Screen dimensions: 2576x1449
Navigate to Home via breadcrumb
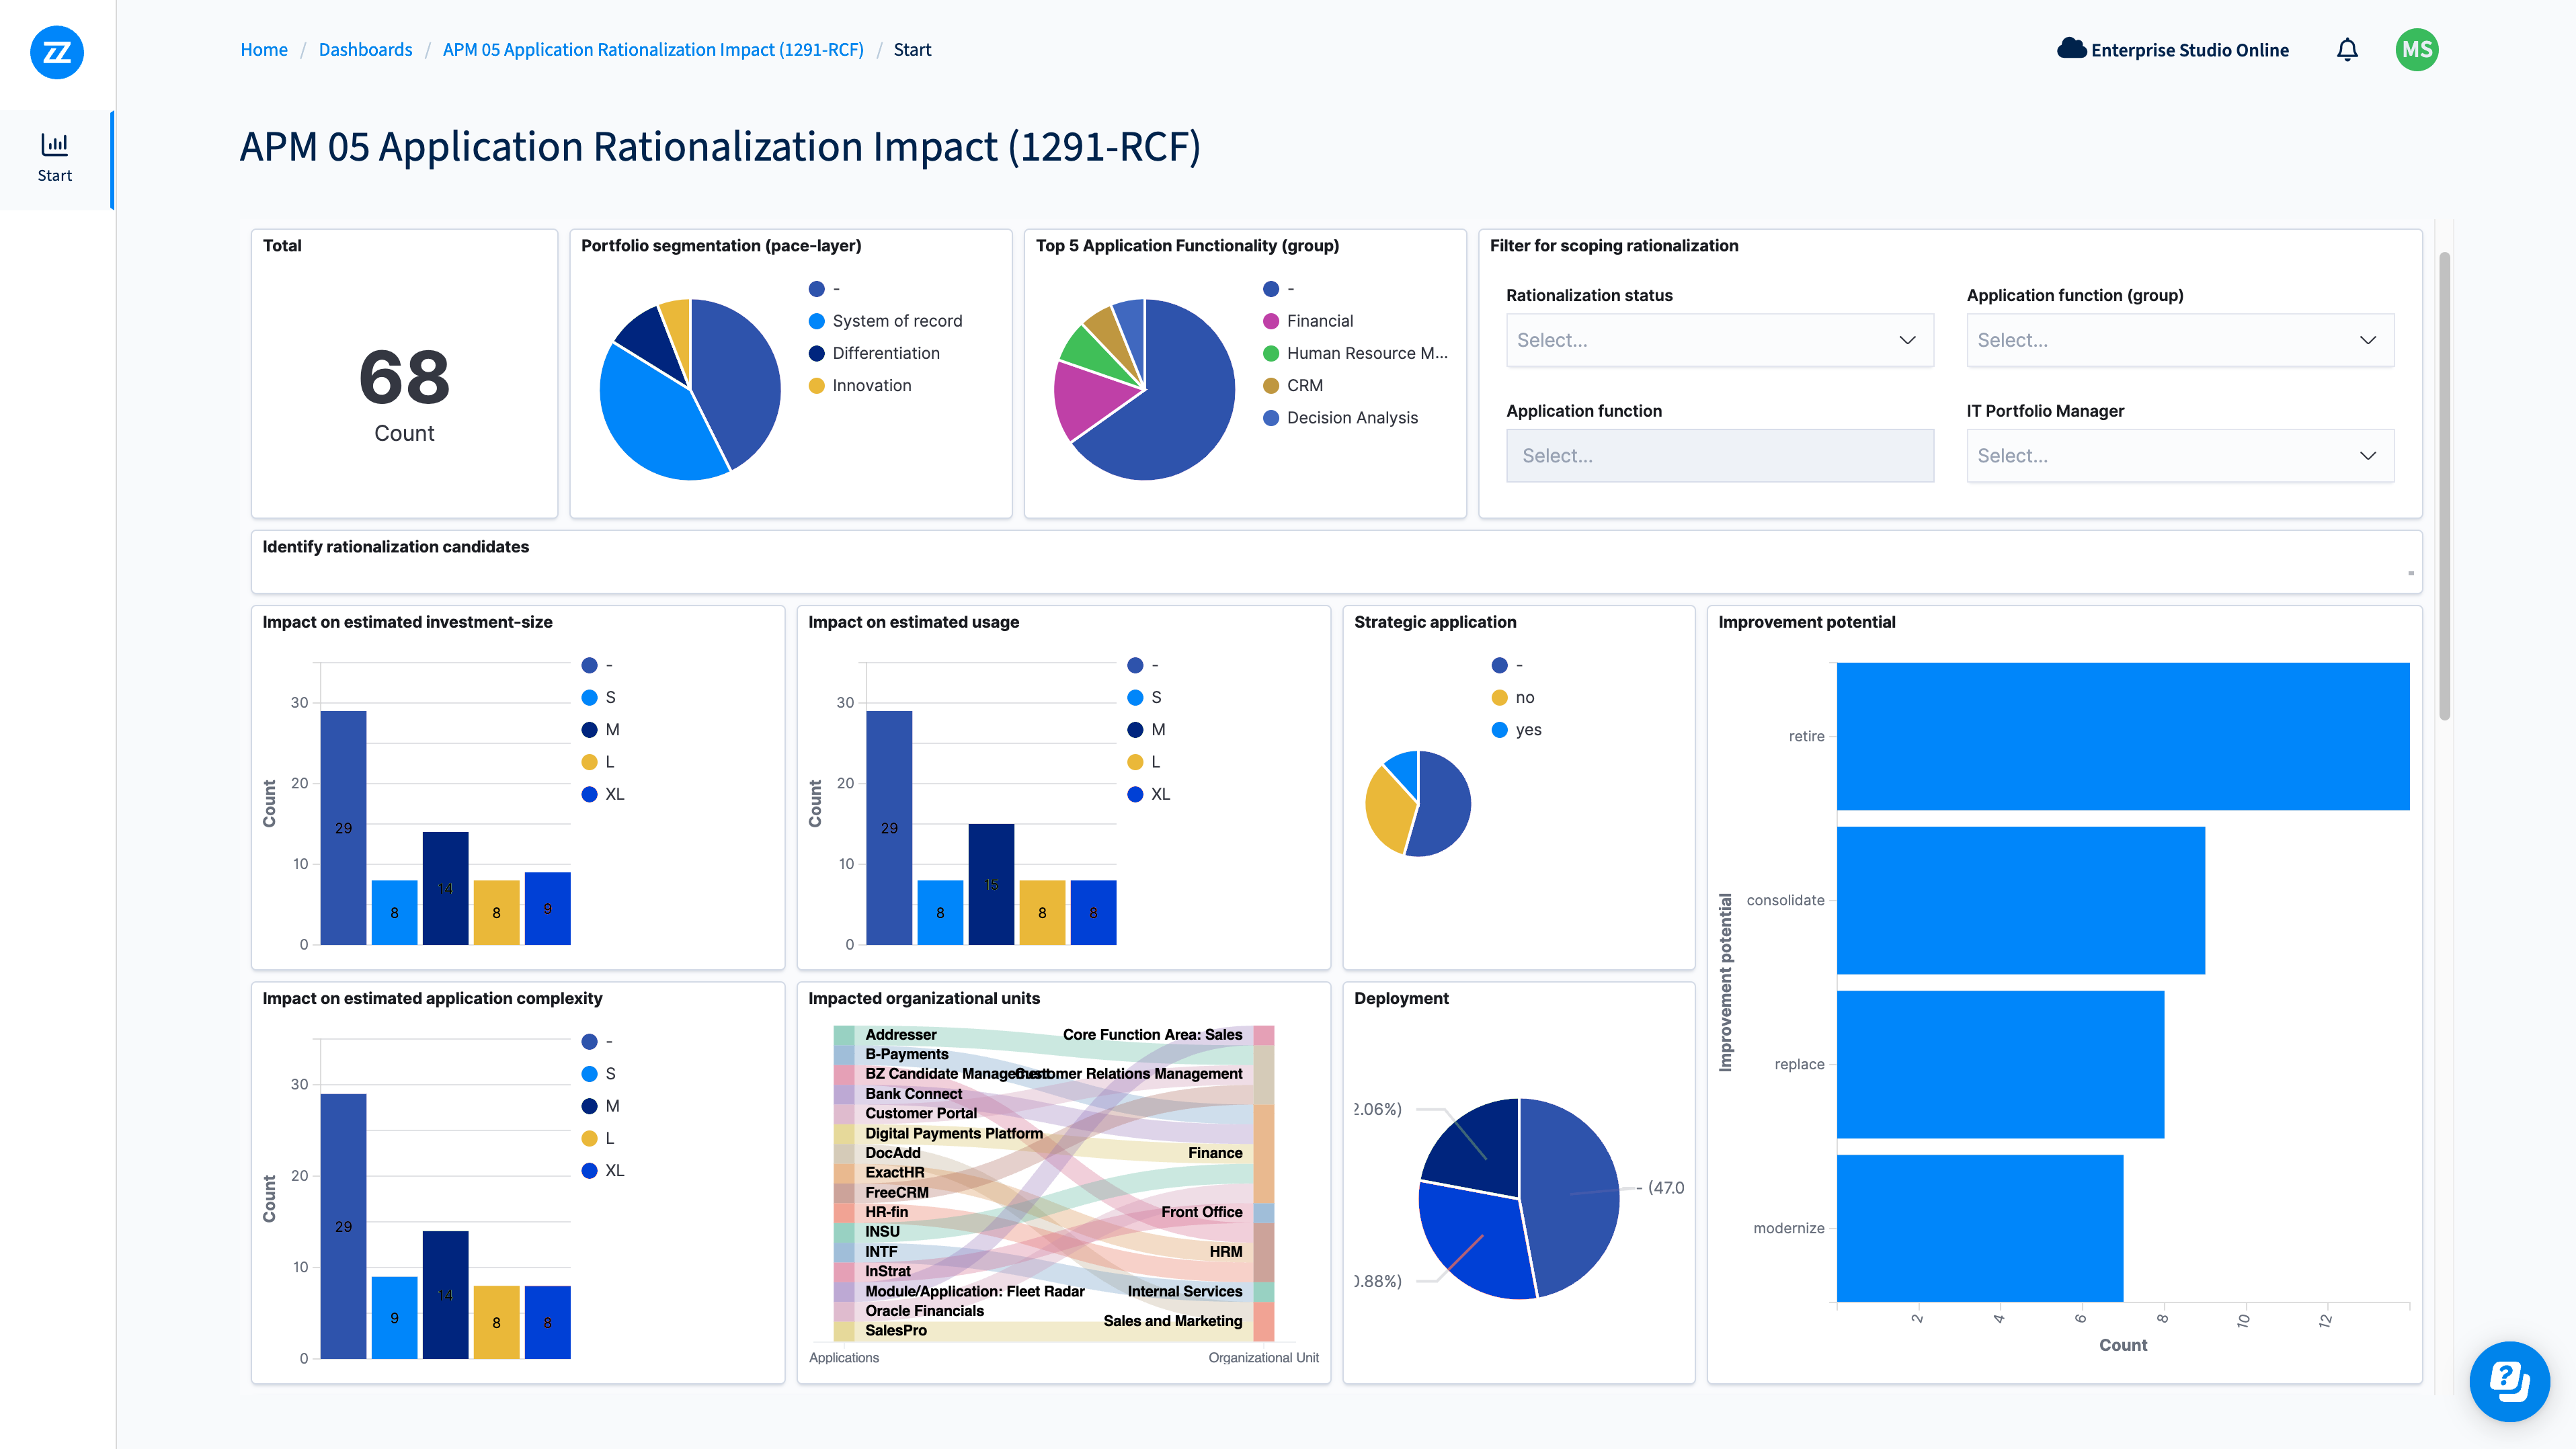(263, 48)
